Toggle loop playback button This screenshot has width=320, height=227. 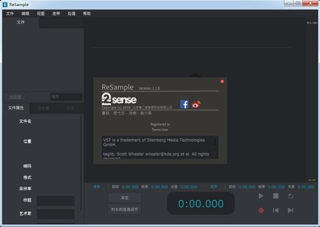click(x=291, y=196)
